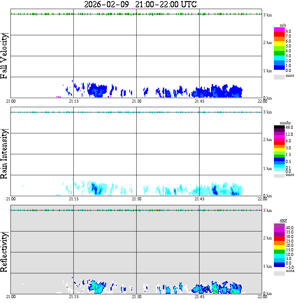Click the cyan swatch in the m/s legend

[x=279, y=58]
